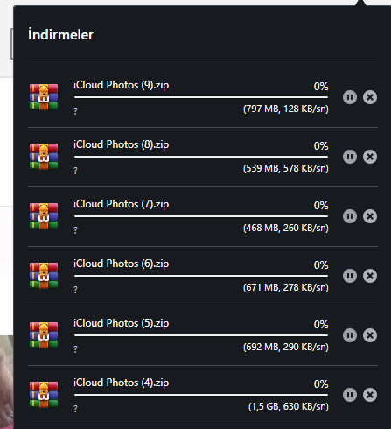Cancel the iCloud Photos (9).zip download
This screenshot has width=391, height=429.
pos(370,97)
